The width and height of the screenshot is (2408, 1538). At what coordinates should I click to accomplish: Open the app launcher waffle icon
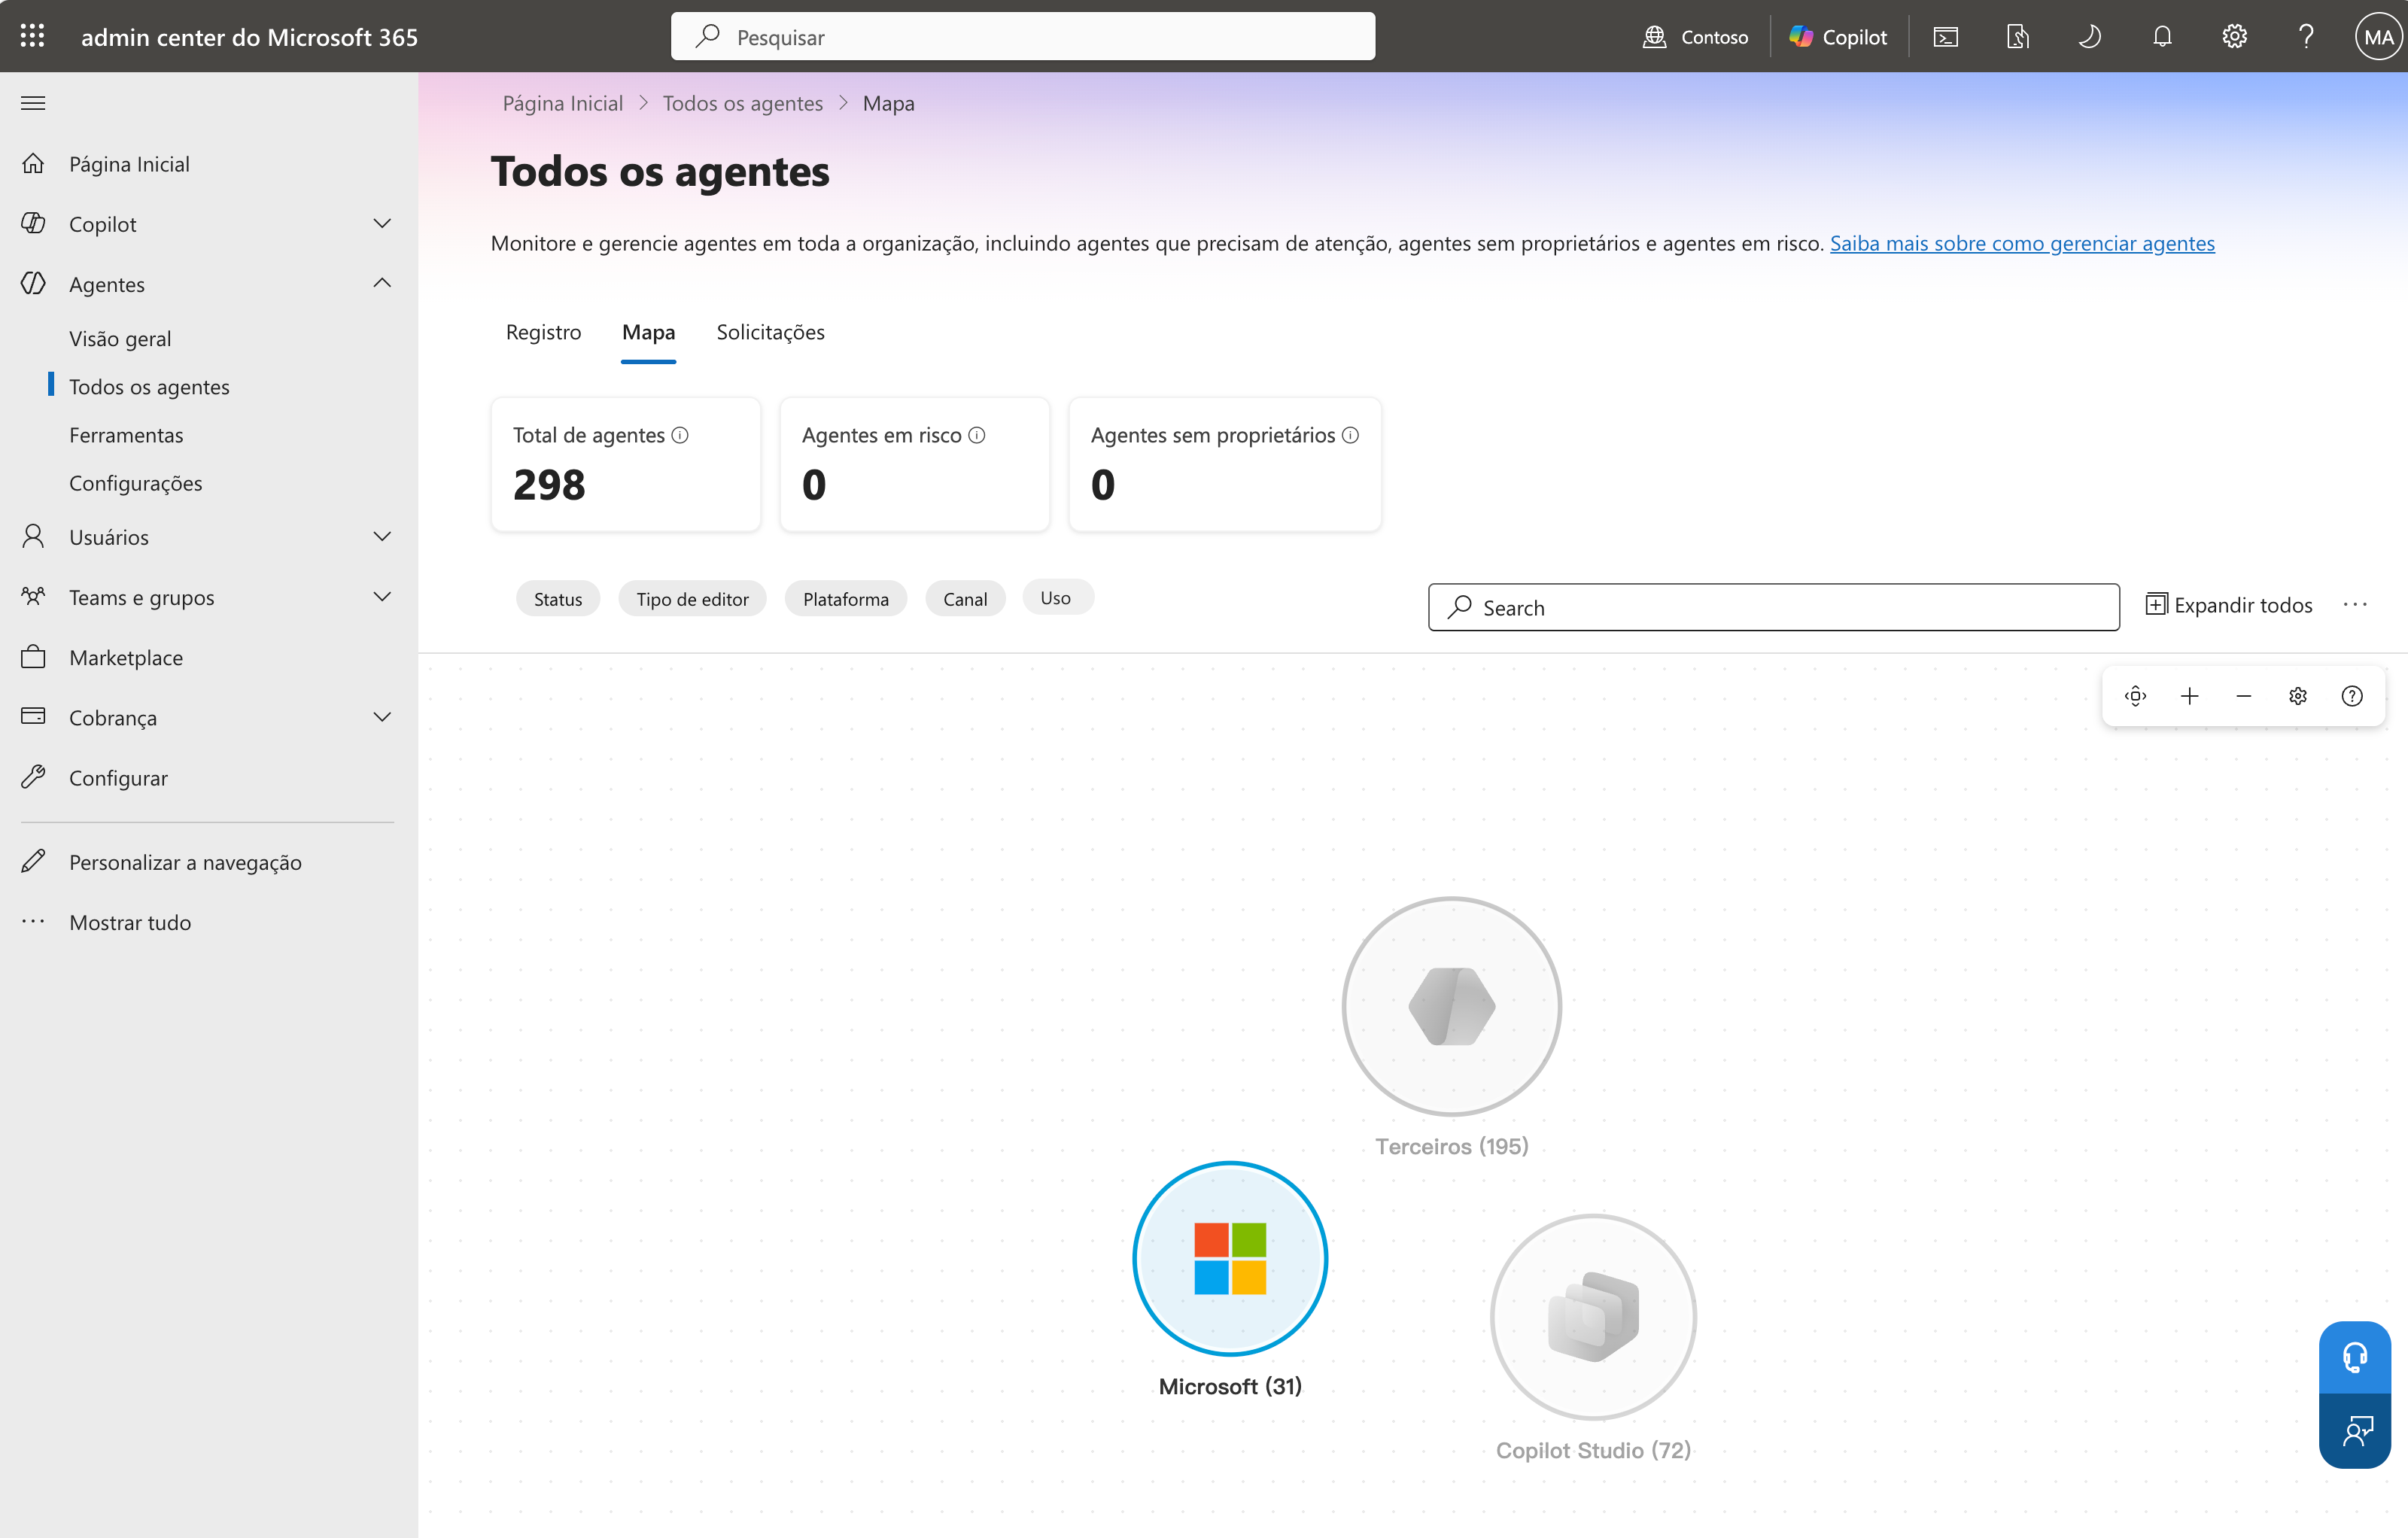[x=32, y=36]
